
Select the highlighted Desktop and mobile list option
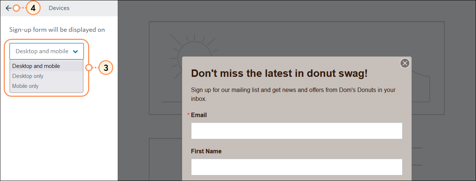click(x=46, y=66)
